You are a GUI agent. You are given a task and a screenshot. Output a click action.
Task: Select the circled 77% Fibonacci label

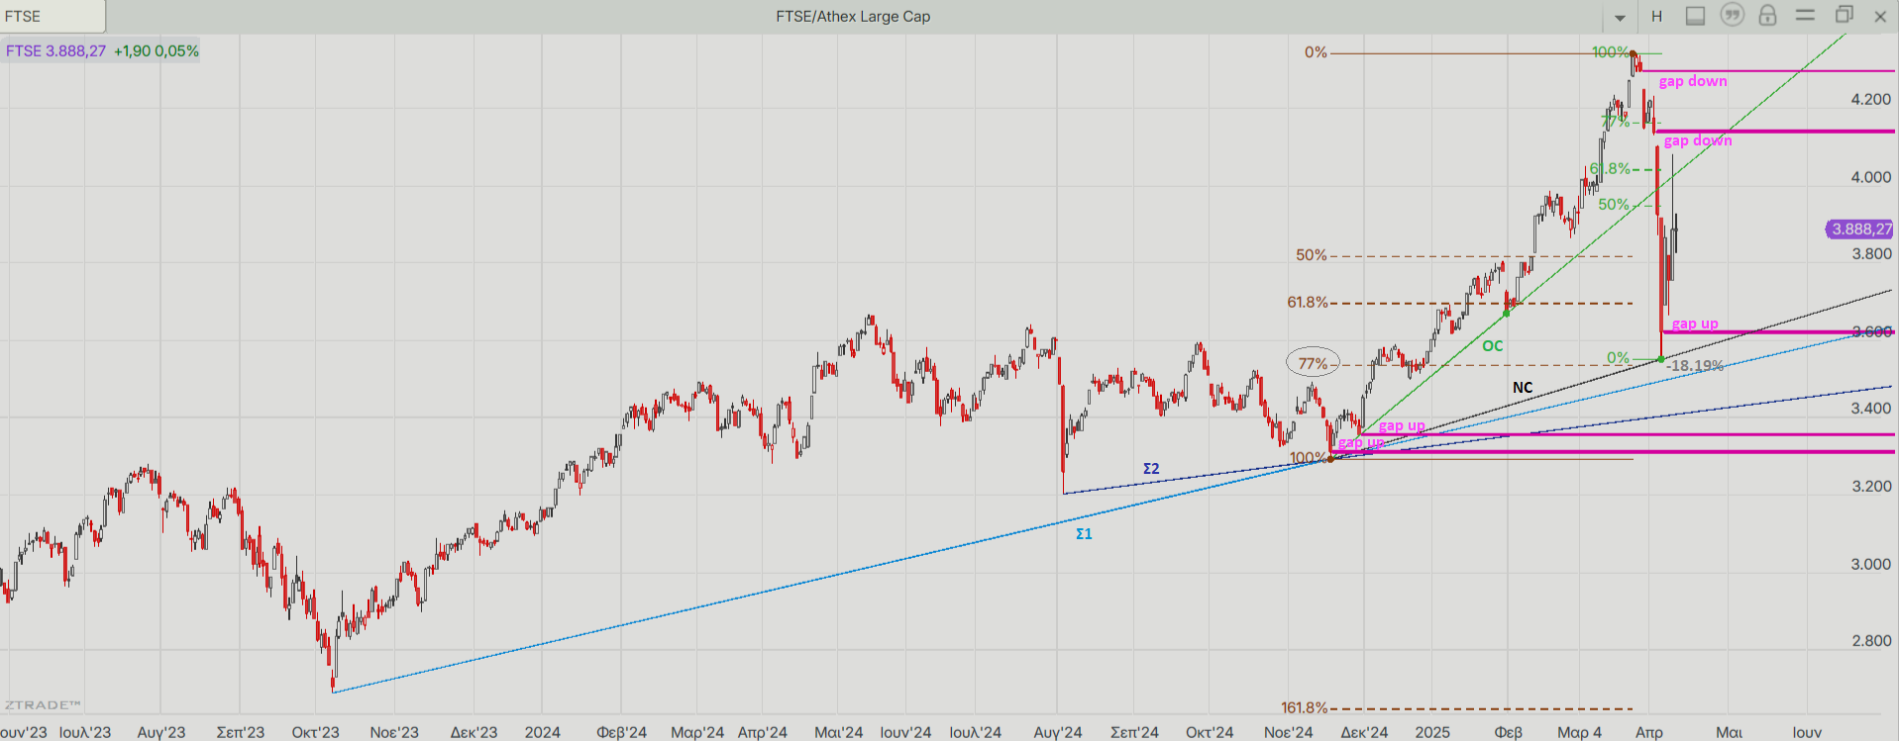click(x=1313, y=364)
